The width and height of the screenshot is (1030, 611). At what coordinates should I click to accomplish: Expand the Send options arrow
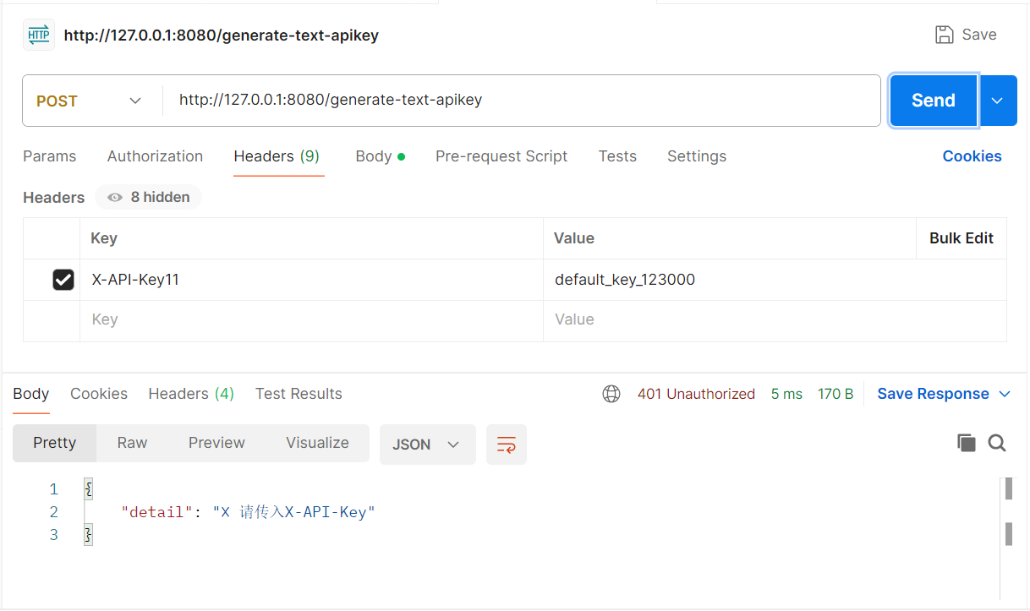tap(998, 101)
